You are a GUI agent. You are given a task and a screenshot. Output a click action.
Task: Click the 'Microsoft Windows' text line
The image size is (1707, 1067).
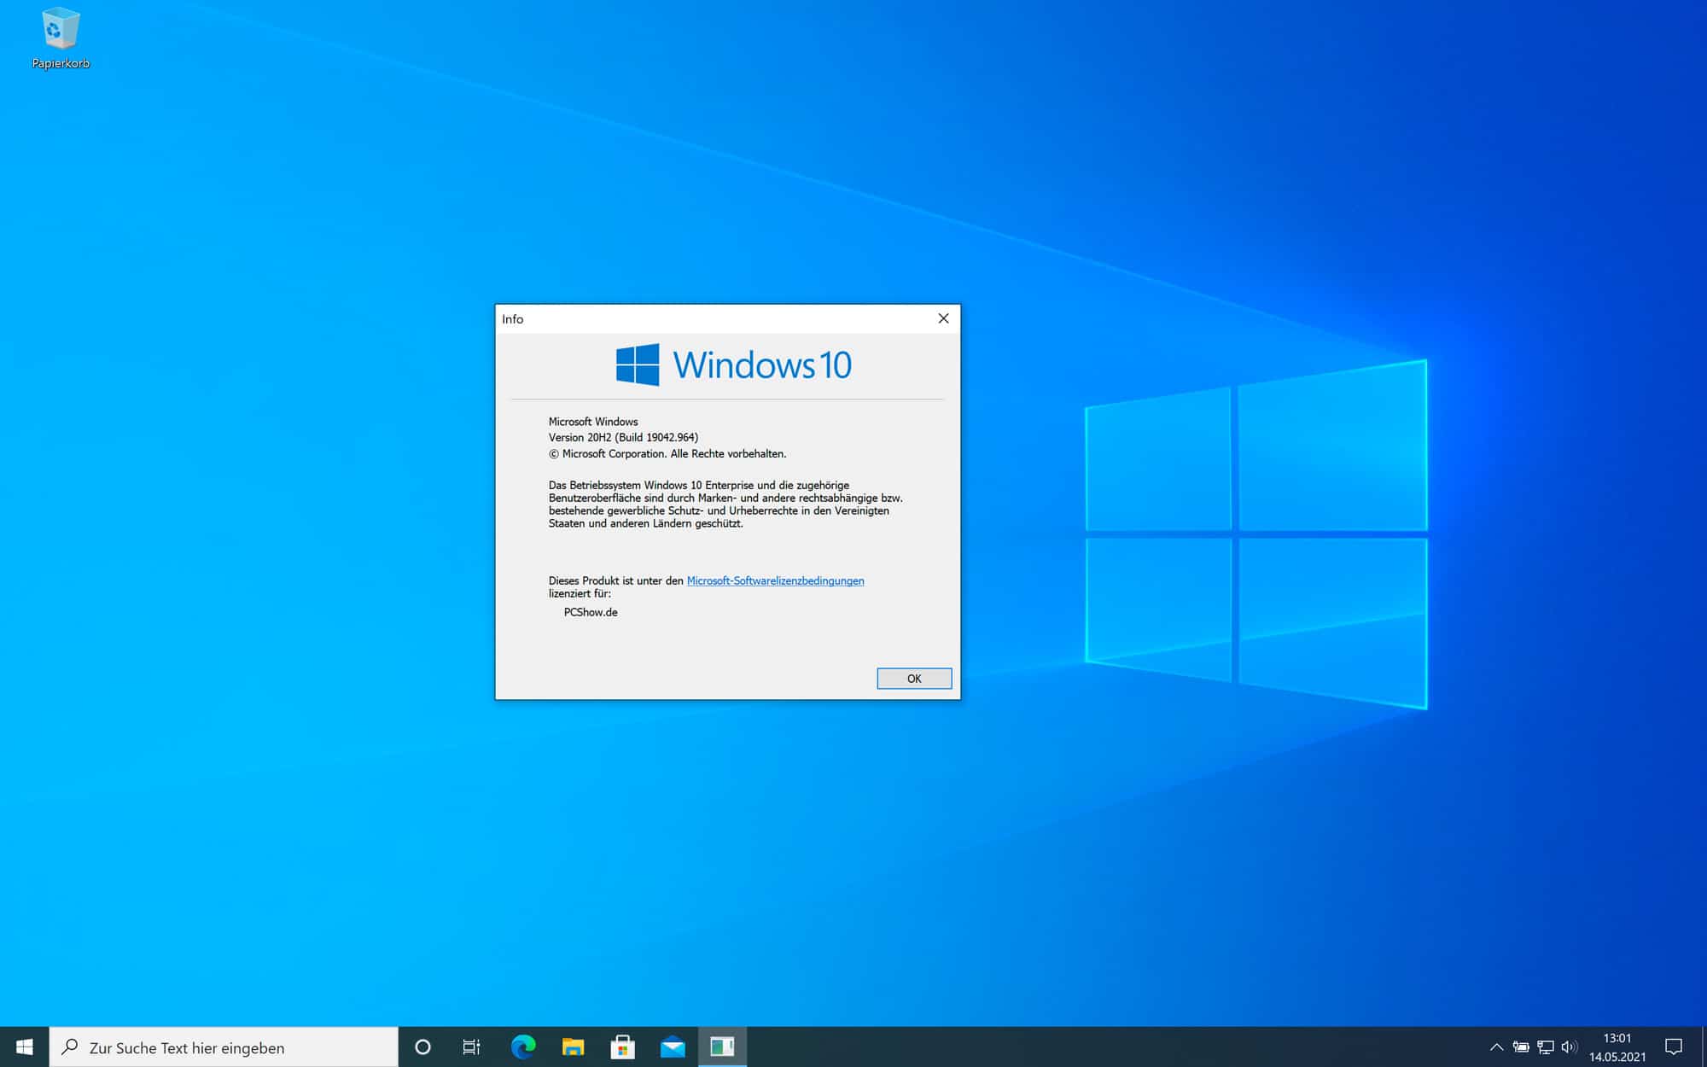point(593,422)
